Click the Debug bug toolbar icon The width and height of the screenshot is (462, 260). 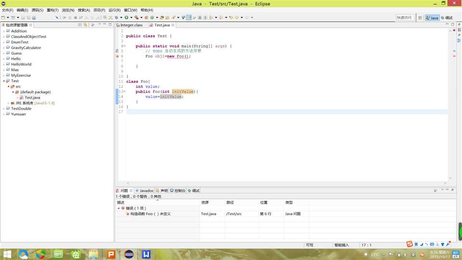[x=116, y=18]
